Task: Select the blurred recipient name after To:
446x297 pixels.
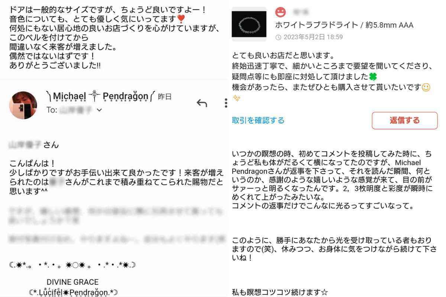Action: (76, 110)
